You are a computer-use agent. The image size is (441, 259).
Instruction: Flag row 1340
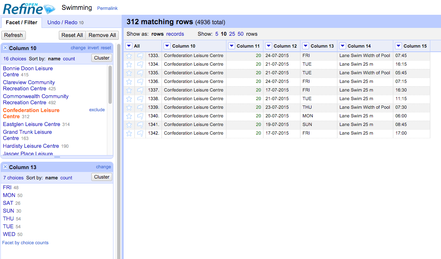(x=140, y=116)
